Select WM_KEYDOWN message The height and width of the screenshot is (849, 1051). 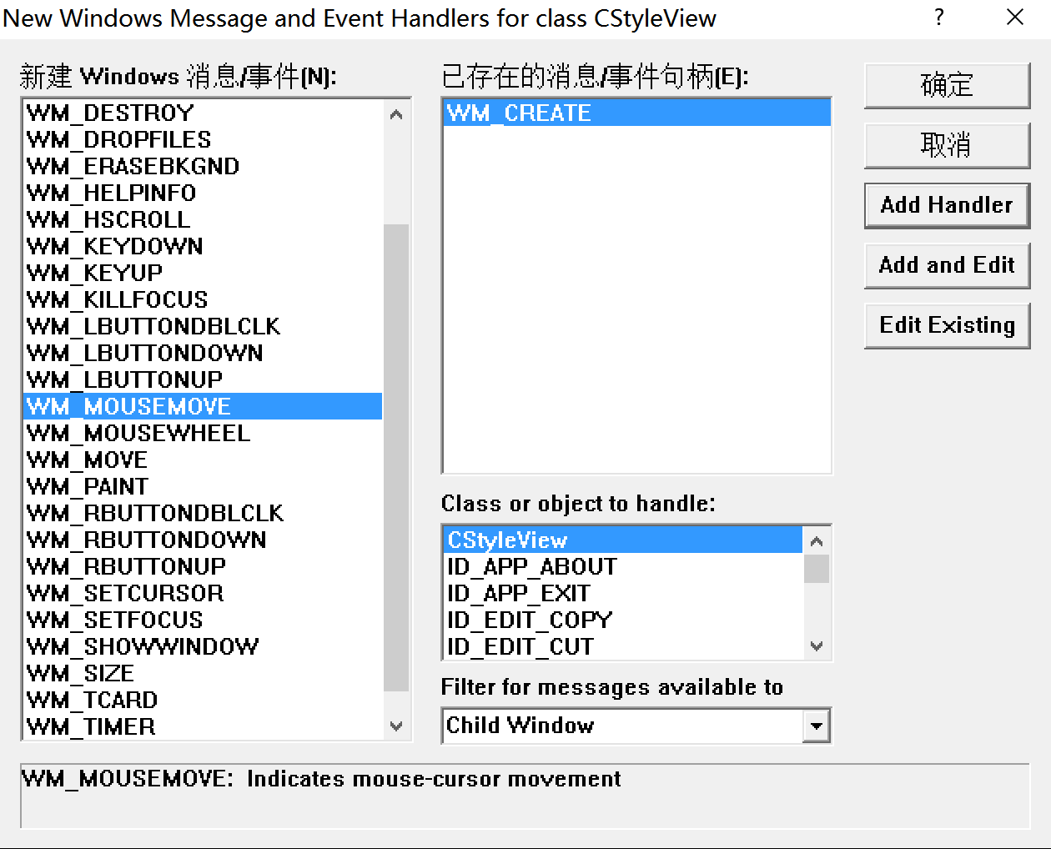(x=114, y=246)
